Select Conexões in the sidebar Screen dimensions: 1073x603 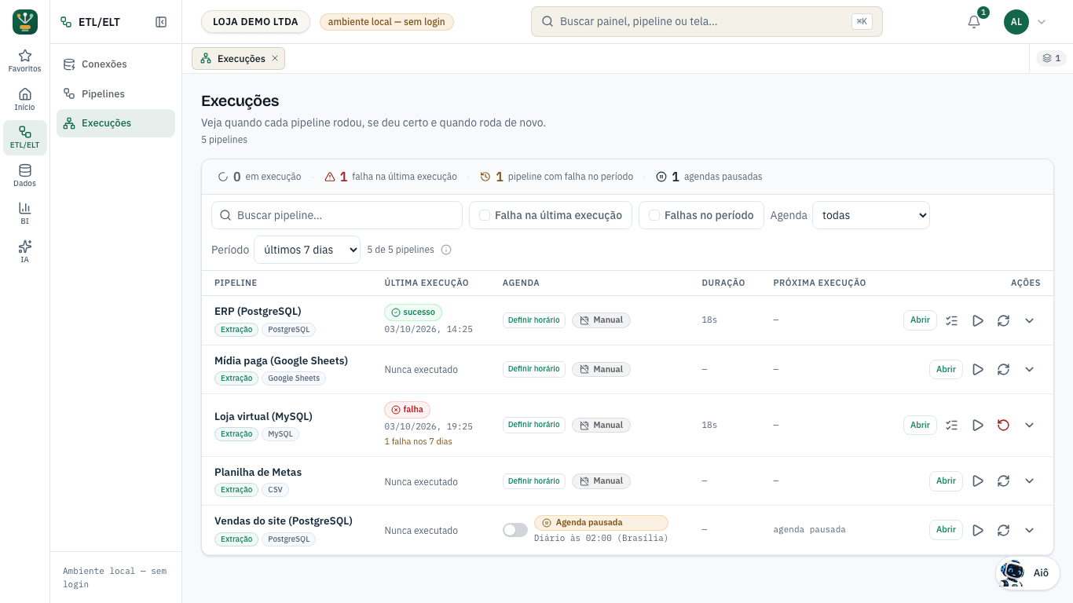point(115,64)
